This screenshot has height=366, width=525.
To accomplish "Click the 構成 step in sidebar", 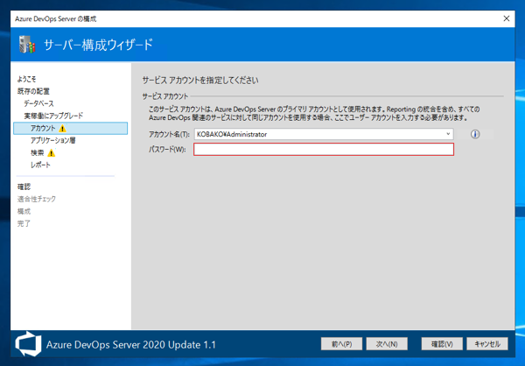I will pyautogui.click(x=24, y=211).
